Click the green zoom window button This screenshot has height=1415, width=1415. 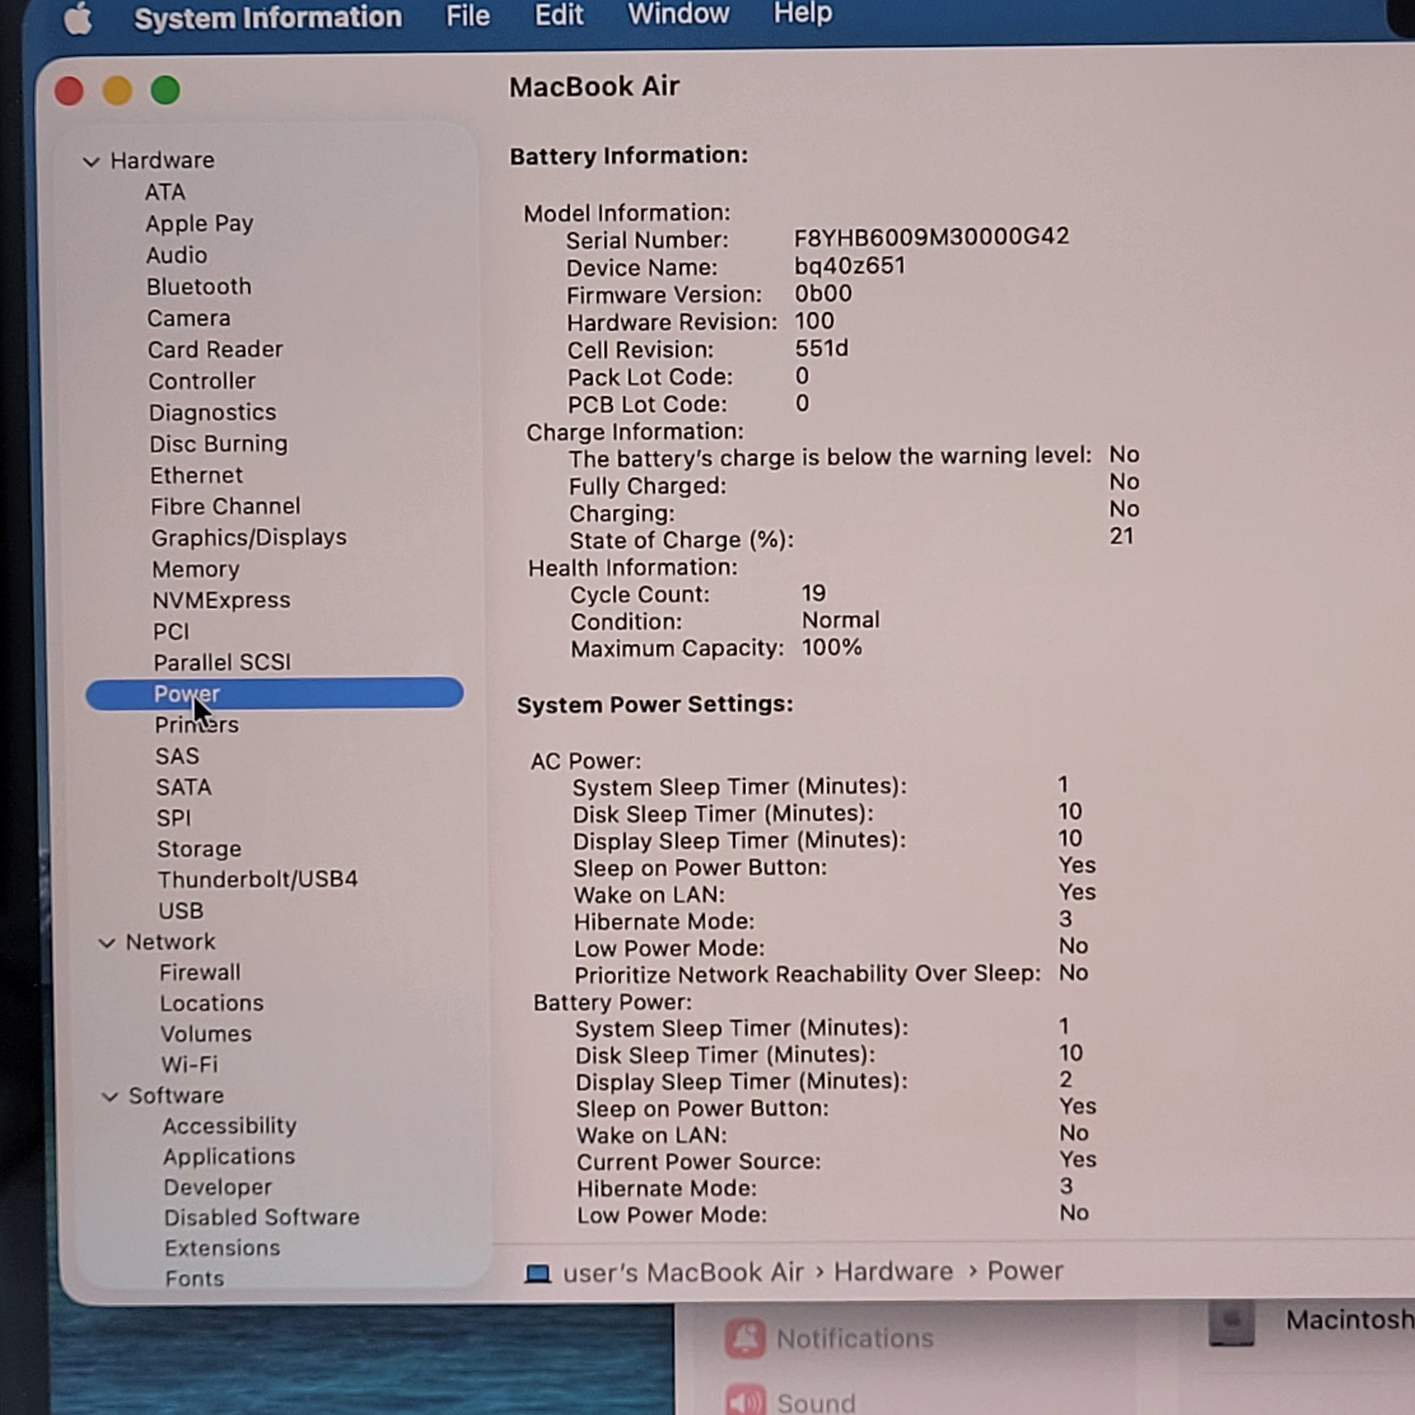(x=166, y=91)
